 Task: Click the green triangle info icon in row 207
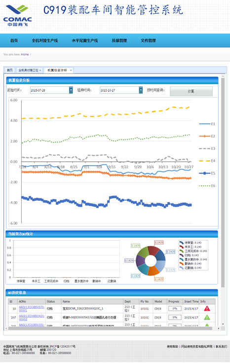tap(207, 317)
